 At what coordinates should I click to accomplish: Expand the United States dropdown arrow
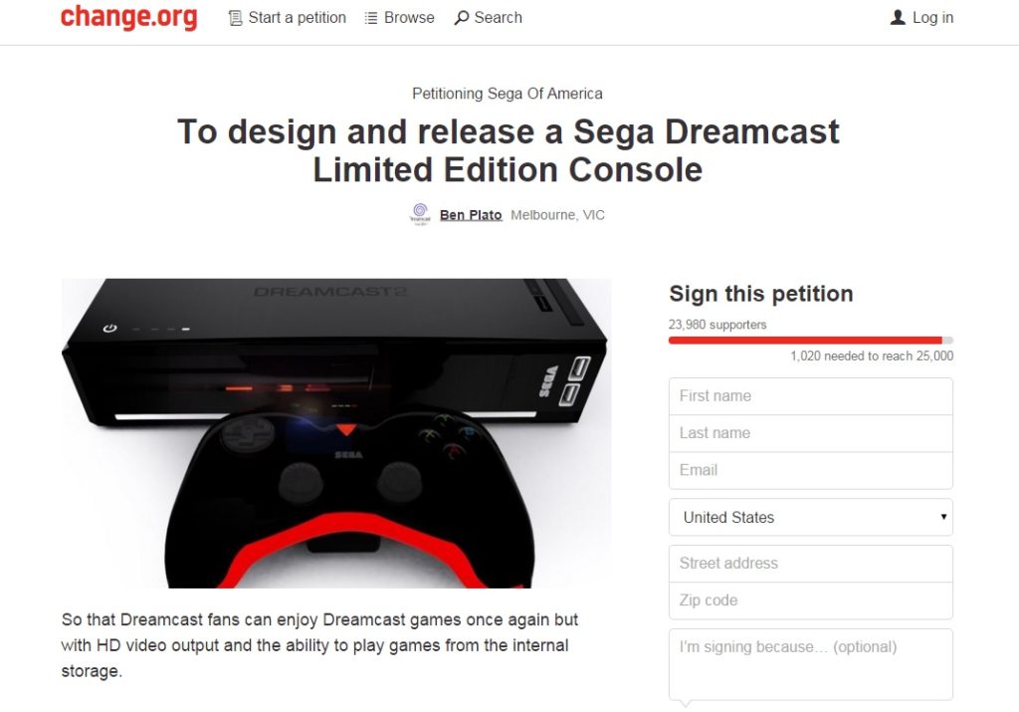pos(942,517)
